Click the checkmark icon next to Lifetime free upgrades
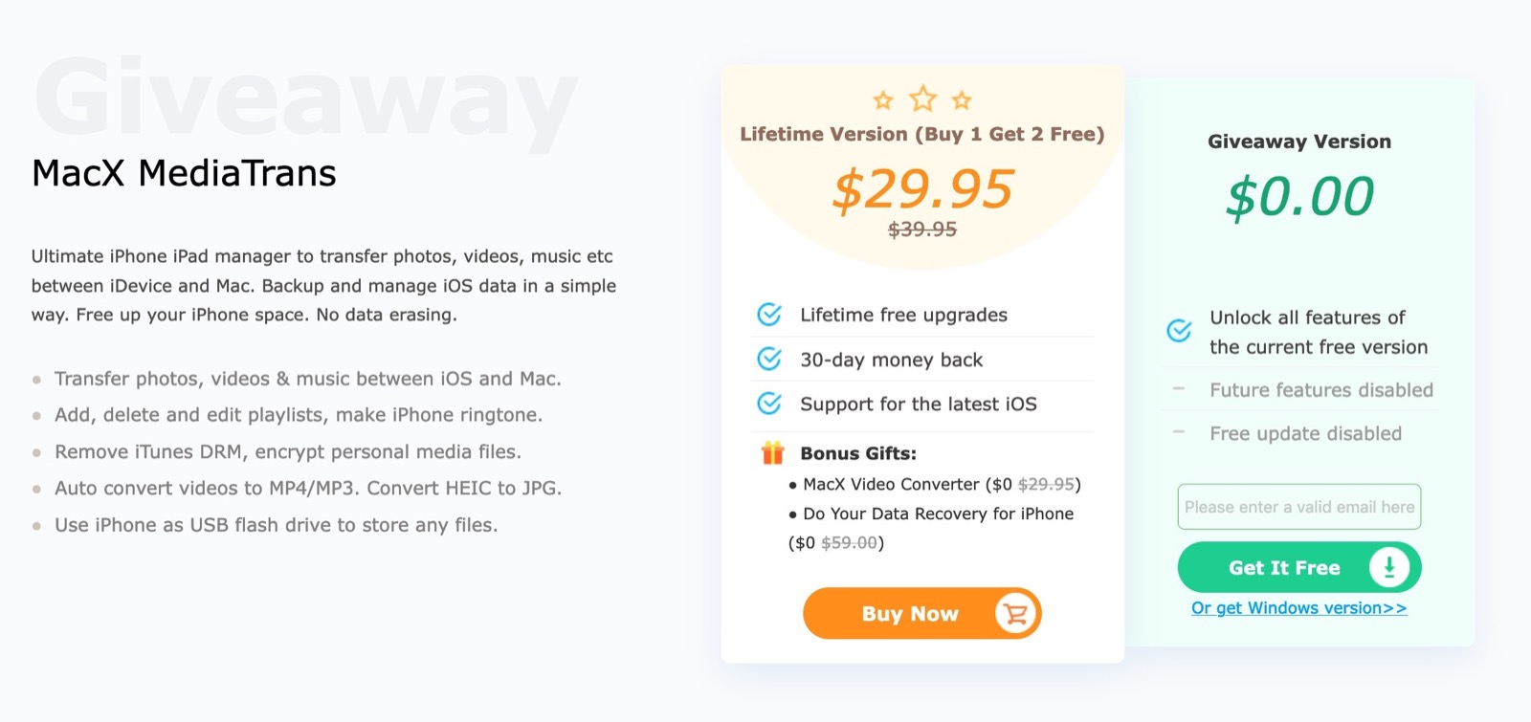 (x=769, y=315)
